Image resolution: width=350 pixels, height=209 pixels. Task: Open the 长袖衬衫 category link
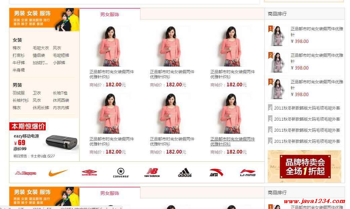point(21,100)
